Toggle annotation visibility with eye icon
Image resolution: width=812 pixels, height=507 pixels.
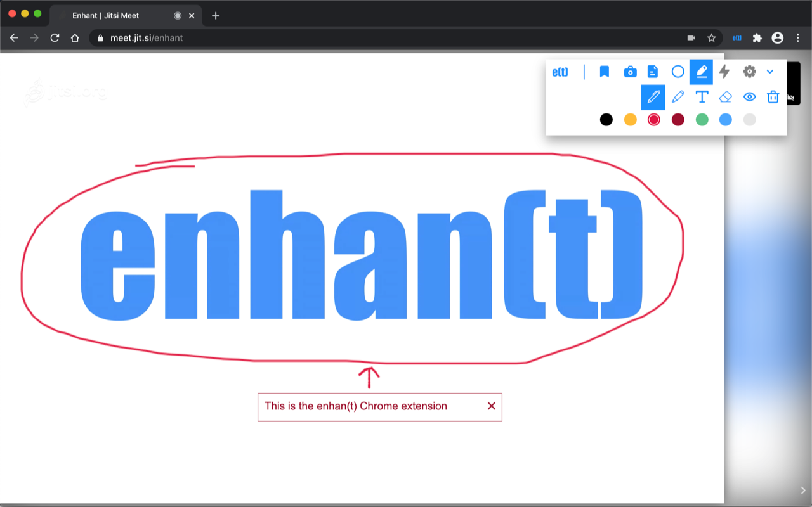click(x=749, y=97)
